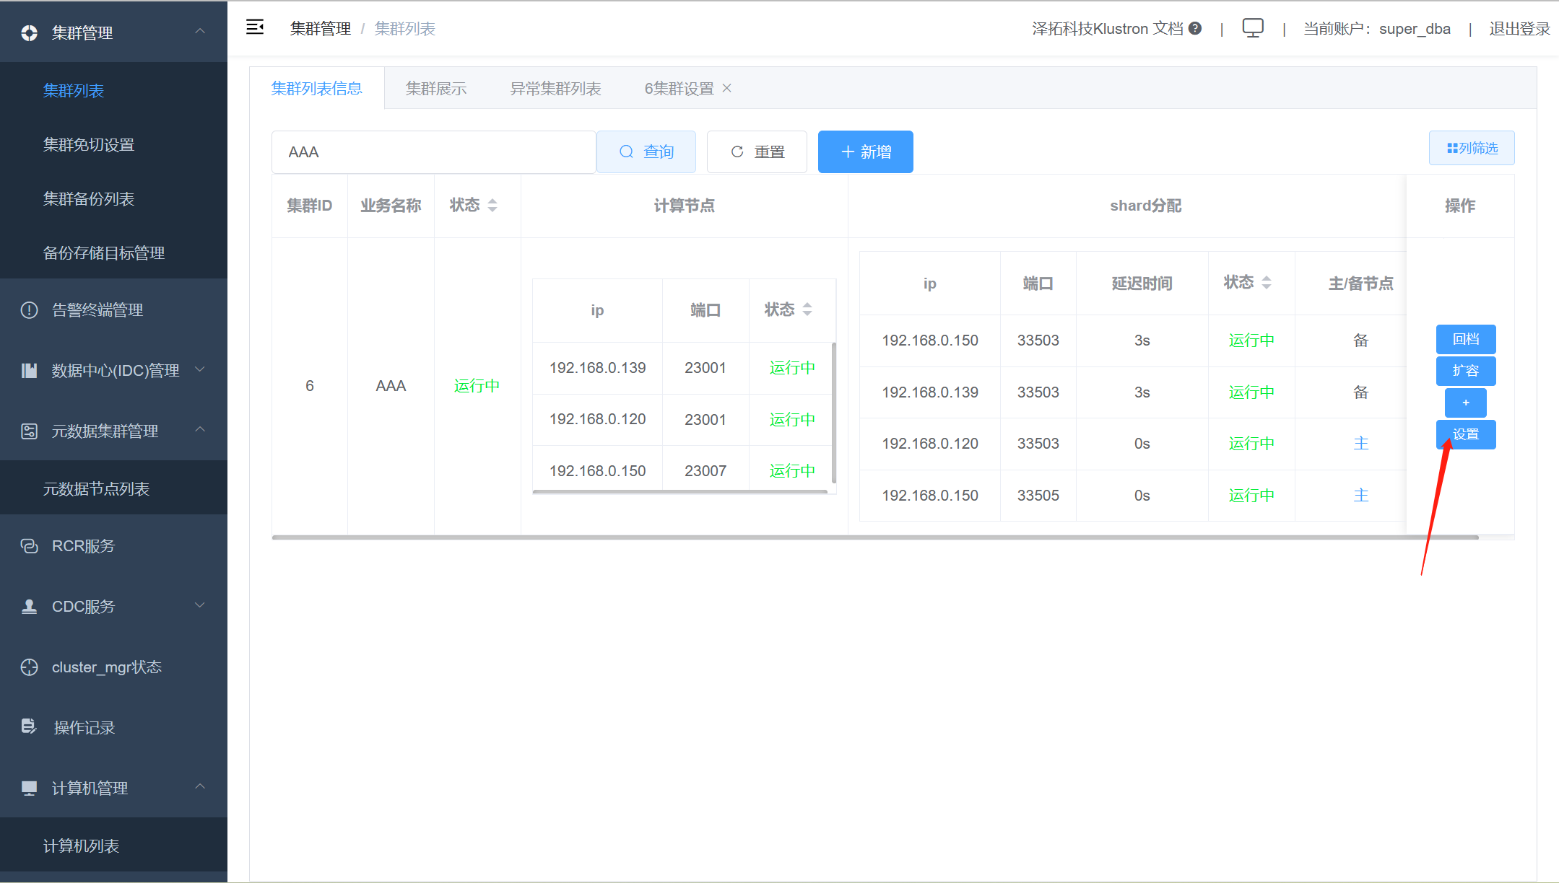Click the 主 link for port 33505 shard
Image resolution: width=1559 pixels, height=883 pixels.
pos(1361,496)
